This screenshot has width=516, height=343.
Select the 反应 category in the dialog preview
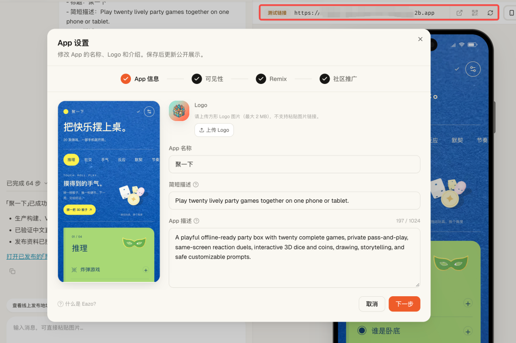point(122,160)
